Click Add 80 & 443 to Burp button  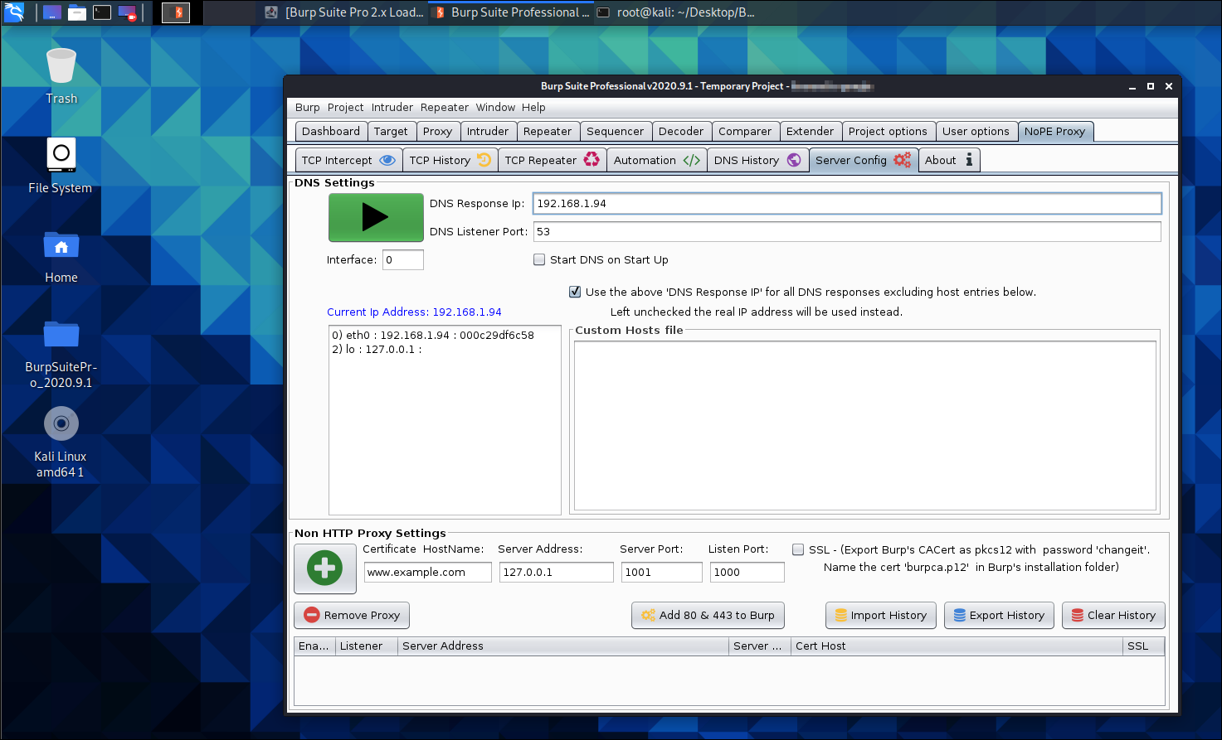[x=708, y=615]
